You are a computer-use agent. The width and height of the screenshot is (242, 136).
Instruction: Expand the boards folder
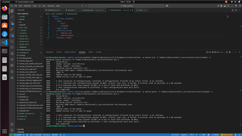tap(29, 19)
